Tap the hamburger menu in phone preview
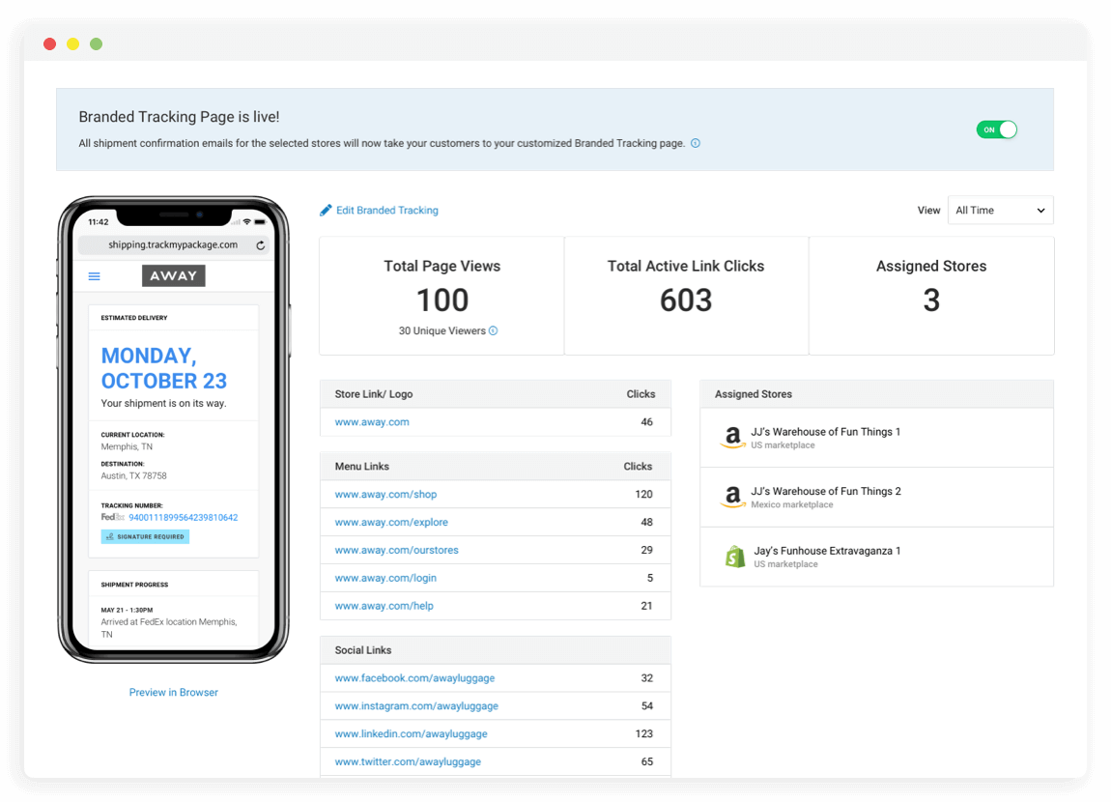The width and height of the screenshot is (1111, 802). [94, 276]
